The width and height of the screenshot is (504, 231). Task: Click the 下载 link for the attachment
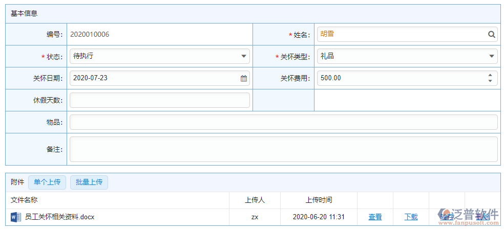pos(411,217)
